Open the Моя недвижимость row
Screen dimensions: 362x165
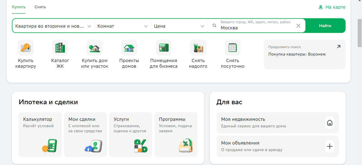pyautogui.click(x=278, y=123)
